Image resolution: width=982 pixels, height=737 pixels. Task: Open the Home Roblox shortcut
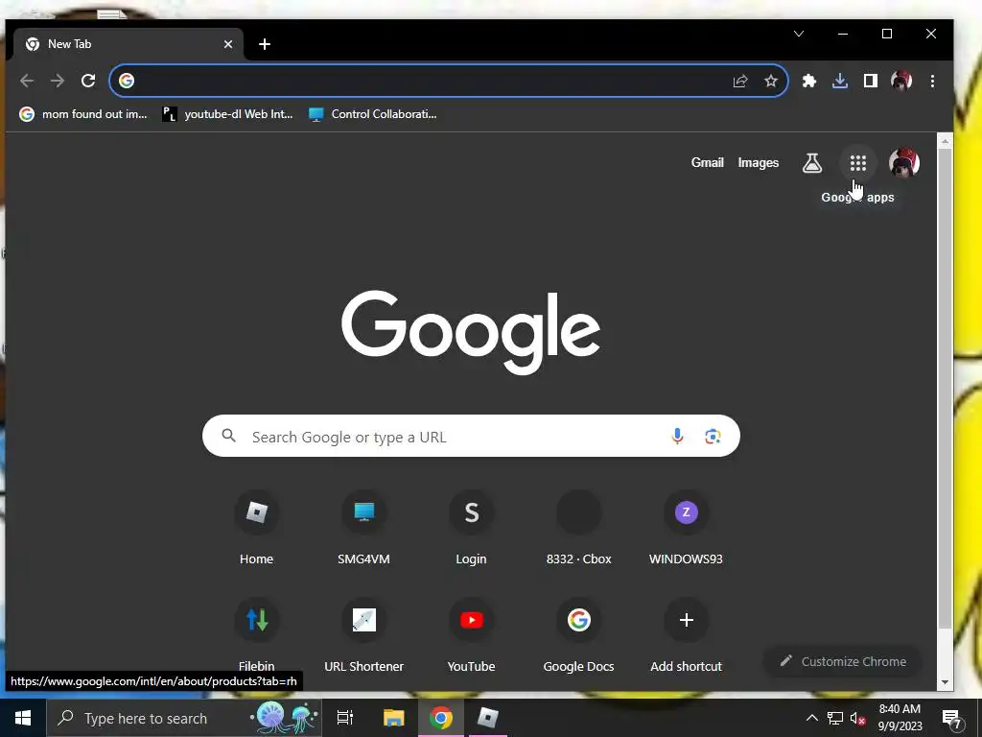click(256, 529)
